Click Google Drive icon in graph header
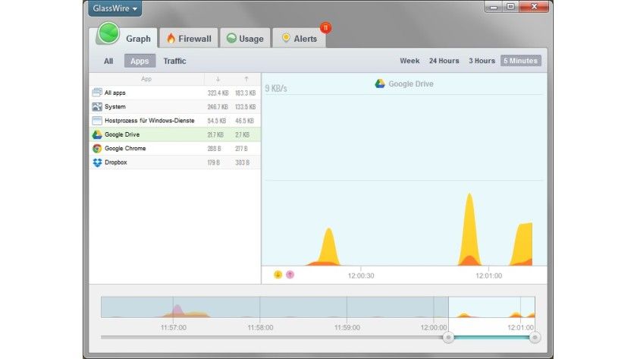 380,83
